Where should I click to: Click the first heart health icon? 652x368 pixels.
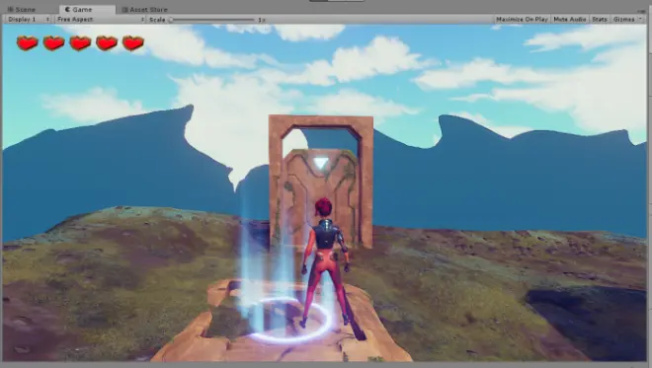27,42
